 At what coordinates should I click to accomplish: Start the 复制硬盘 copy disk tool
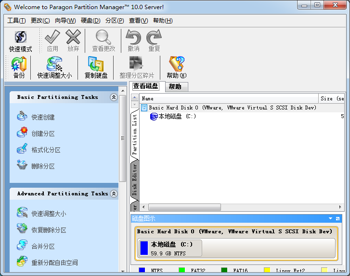pos(96,68)
